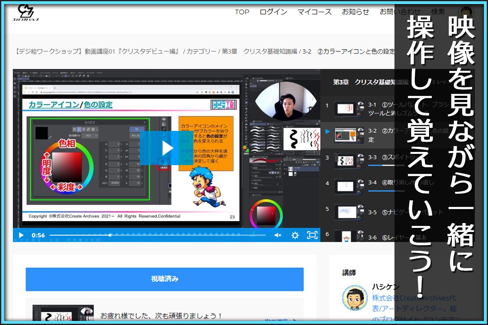
Task: Go to マイコース in the header
Action: (x=314, y=12)
